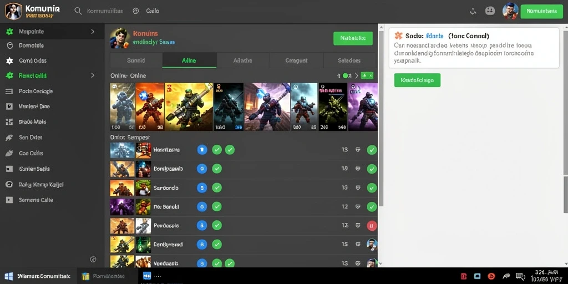Toggle the end-of-row status check for Re: Bonclil
The height and width of the screenshot is (284, 568).
click(372, 206)
